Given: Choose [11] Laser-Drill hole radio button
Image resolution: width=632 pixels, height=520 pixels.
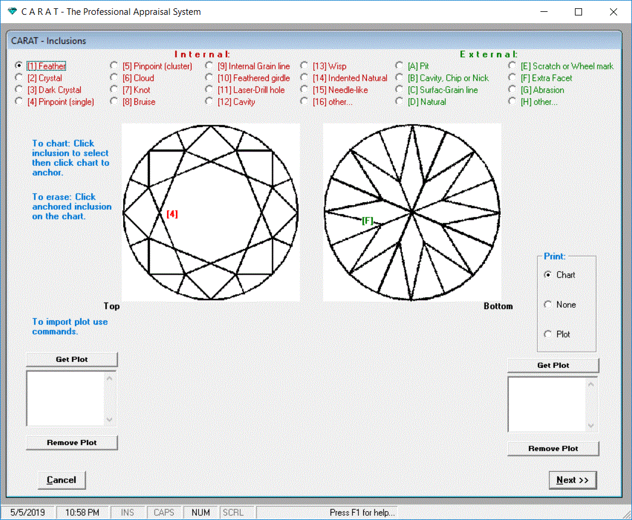Looking at the screenshot, I should pyautogui.click(x=209, y=90).
